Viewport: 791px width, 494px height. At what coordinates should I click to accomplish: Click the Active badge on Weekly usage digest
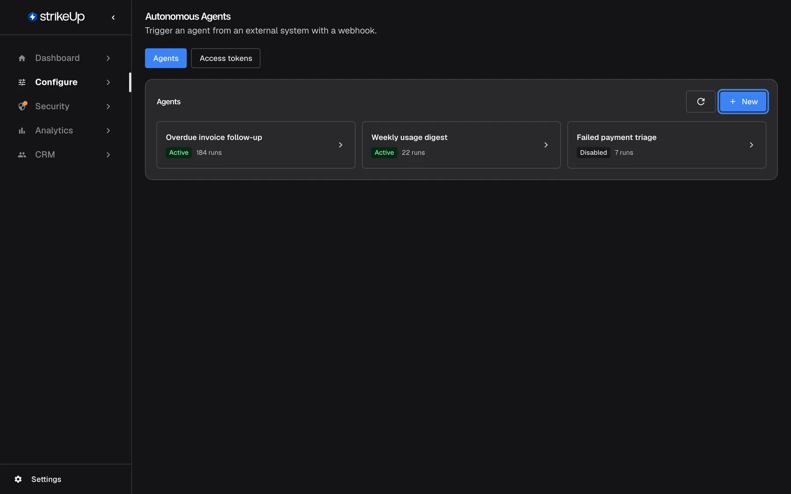pos(384,152)
